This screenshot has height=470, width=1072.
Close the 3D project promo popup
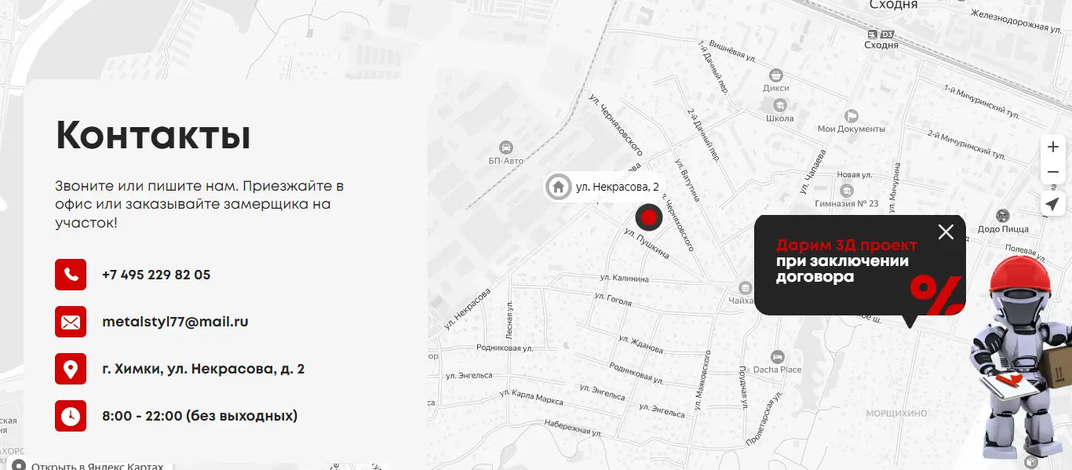click(x=946, y=231)
